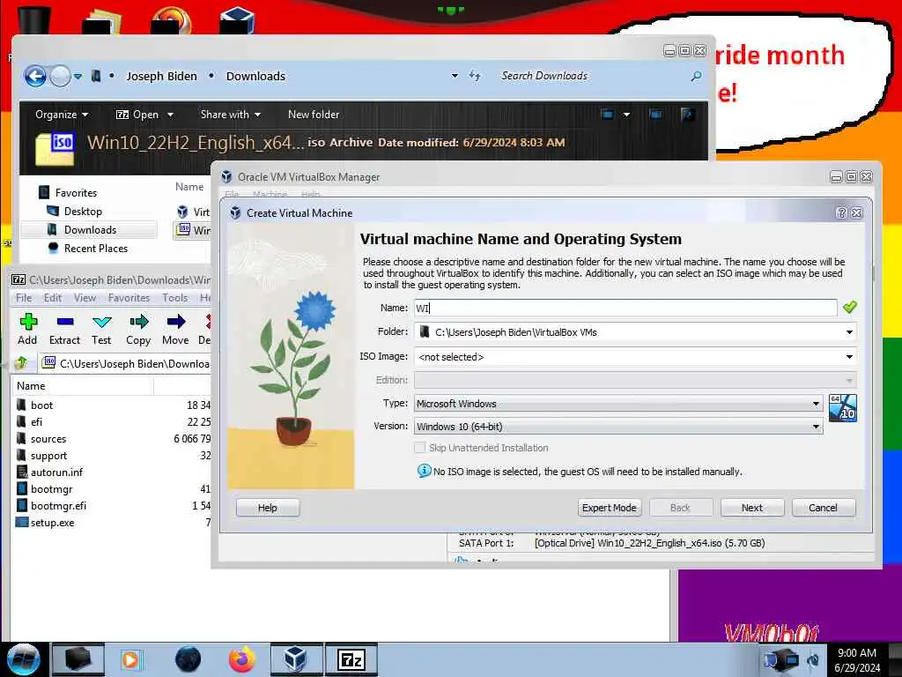
Task: Click the Open dropdown arrow in Explorer
Action: 170,115
